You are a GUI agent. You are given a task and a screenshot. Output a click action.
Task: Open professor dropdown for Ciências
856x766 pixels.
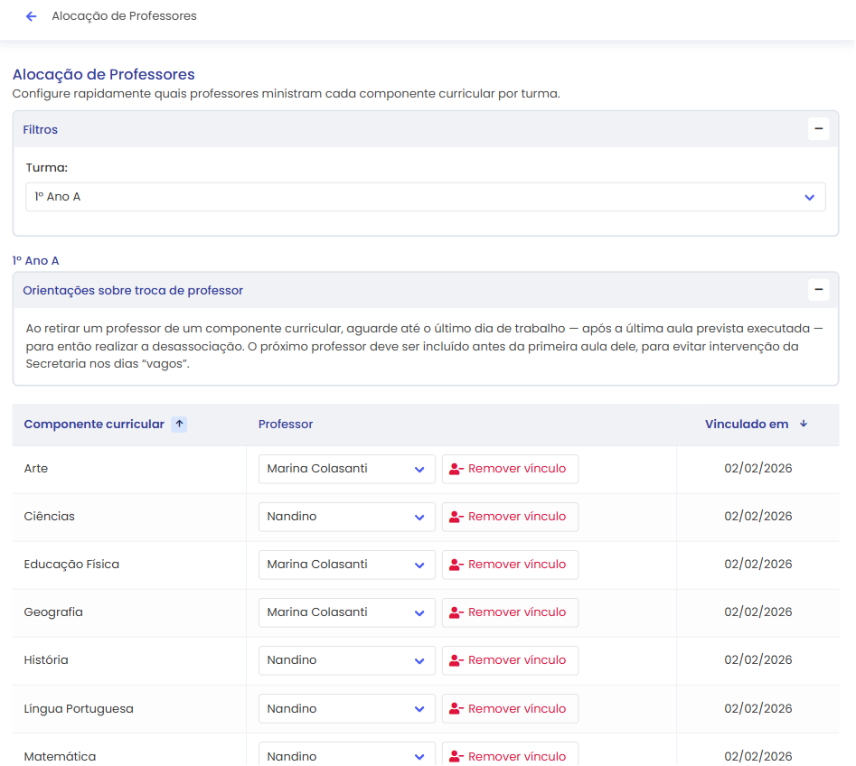347,517
